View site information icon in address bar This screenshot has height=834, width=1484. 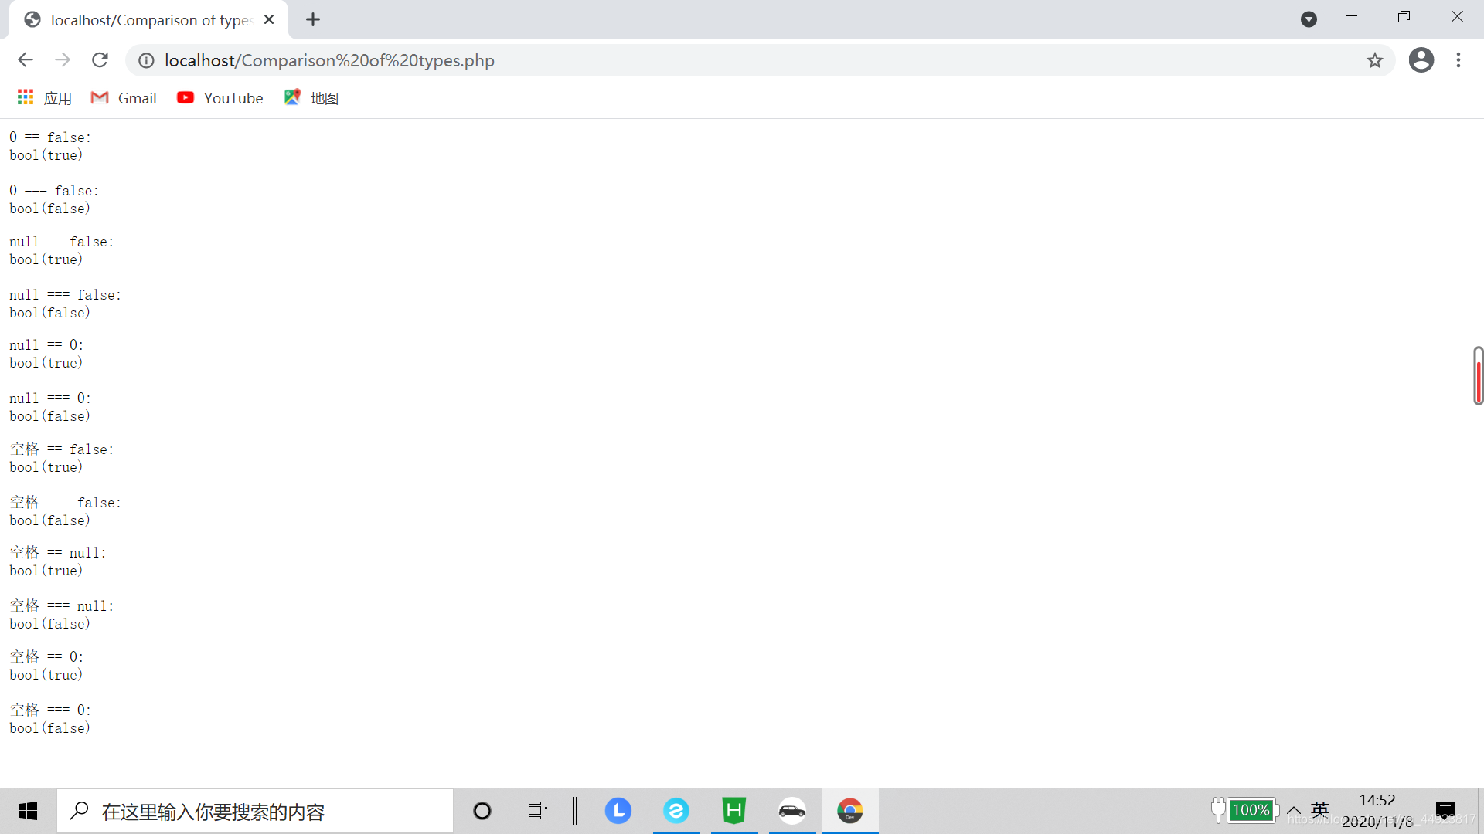coord(146,60)
